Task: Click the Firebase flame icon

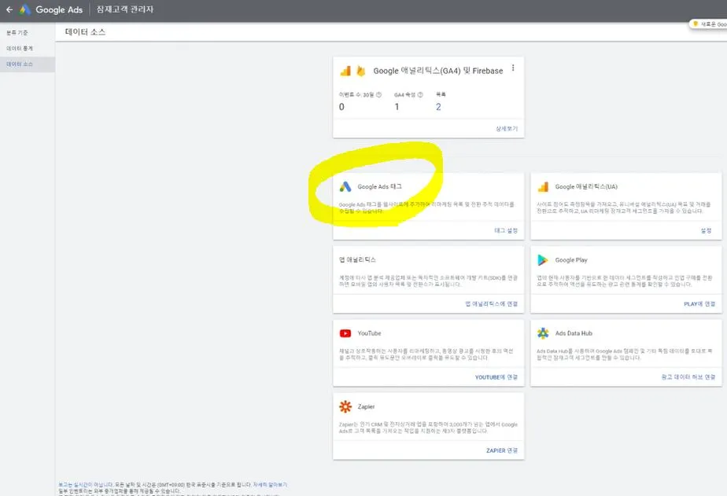Action: [x=361, y=71]
